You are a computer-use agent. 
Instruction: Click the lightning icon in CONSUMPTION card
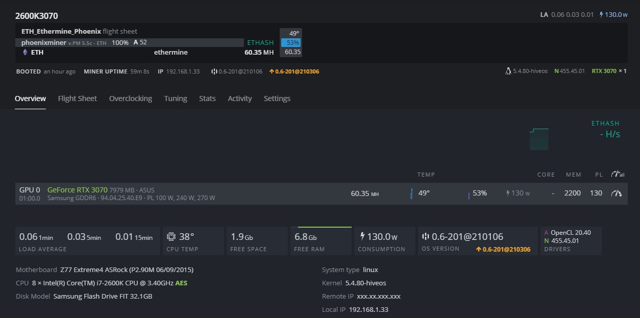pos(362,237)
